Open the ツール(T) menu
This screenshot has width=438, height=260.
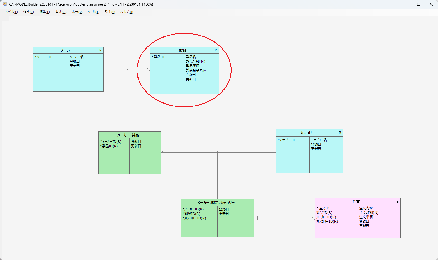click(x=93, y=12)
